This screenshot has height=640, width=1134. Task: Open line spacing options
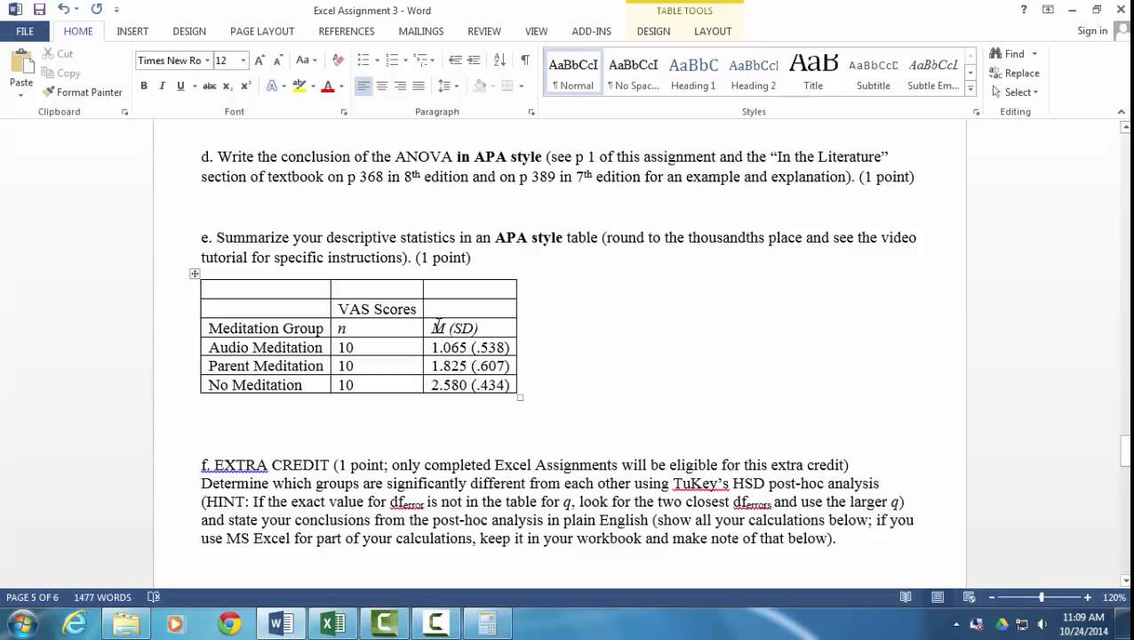click(448, 86)
